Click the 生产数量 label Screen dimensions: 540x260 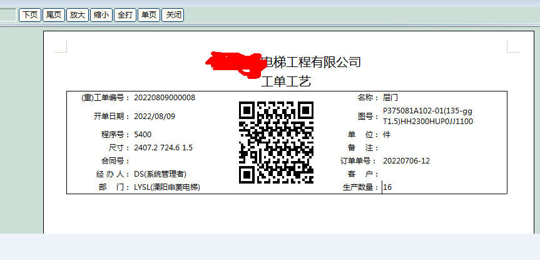coord(361,187)
